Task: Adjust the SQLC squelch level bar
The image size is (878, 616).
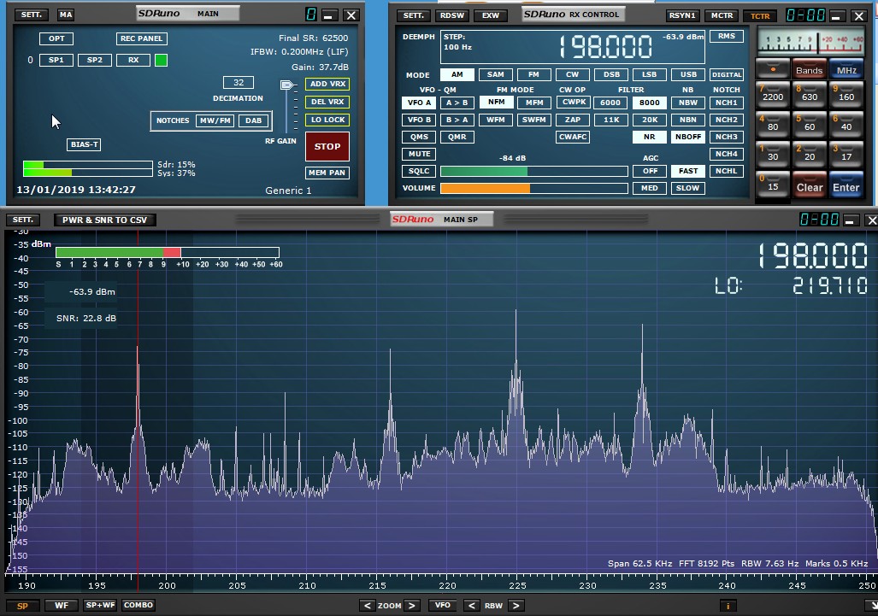Action: (534, 171)
